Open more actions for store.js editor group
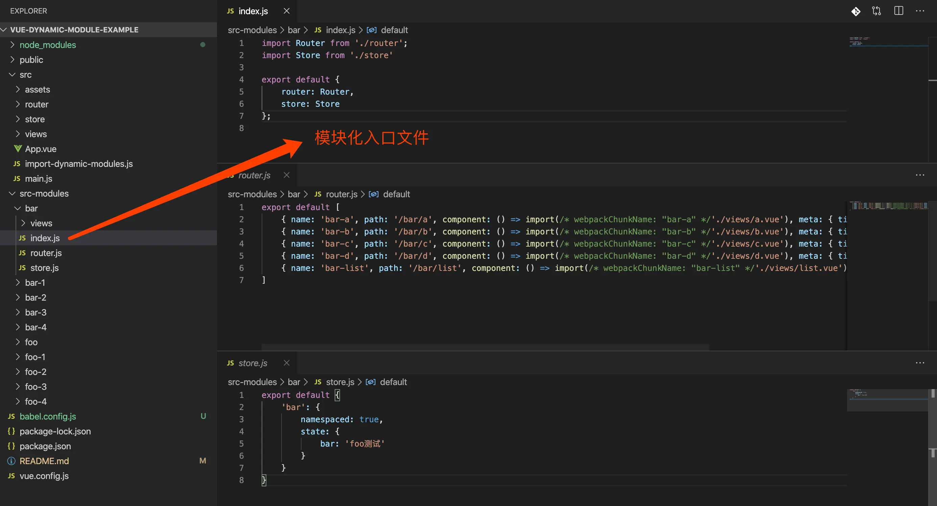Screen dimensions: 937x506 (x=920, y=363)
